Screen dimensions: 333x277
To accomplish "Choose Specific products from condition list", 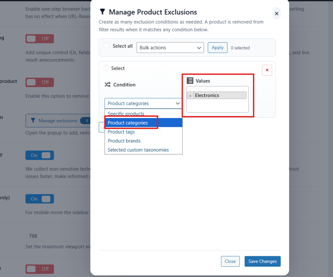I will [x=126, y=114].
